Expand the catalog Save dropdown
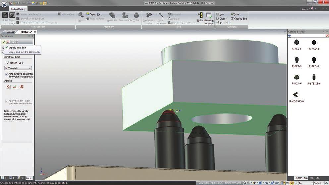The height and width of the screenshot is (185, 329). tap(240, 14)
